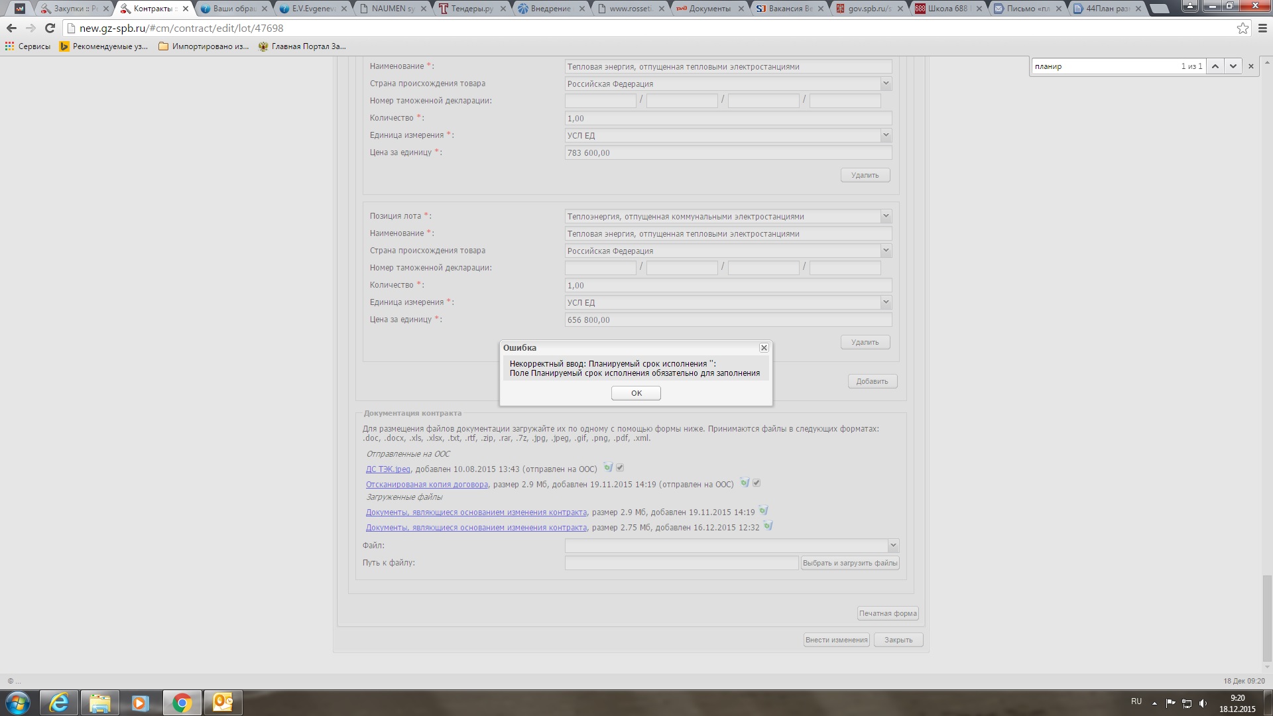Open Internet Explorer from the taskbar

tap(59, 703)
